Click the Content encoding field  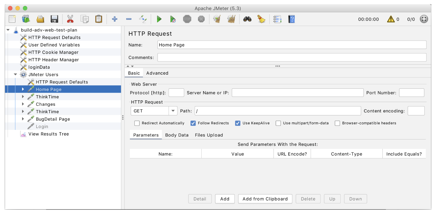[x=416, y=111]
